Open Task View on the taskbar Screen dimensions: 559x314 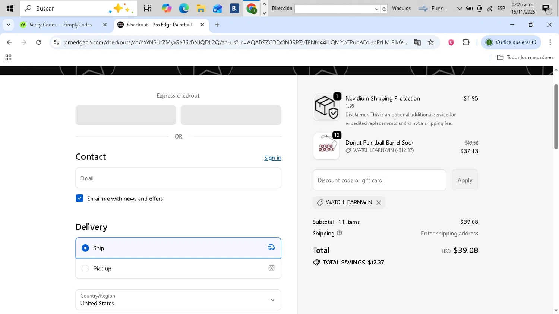[148, 8]
